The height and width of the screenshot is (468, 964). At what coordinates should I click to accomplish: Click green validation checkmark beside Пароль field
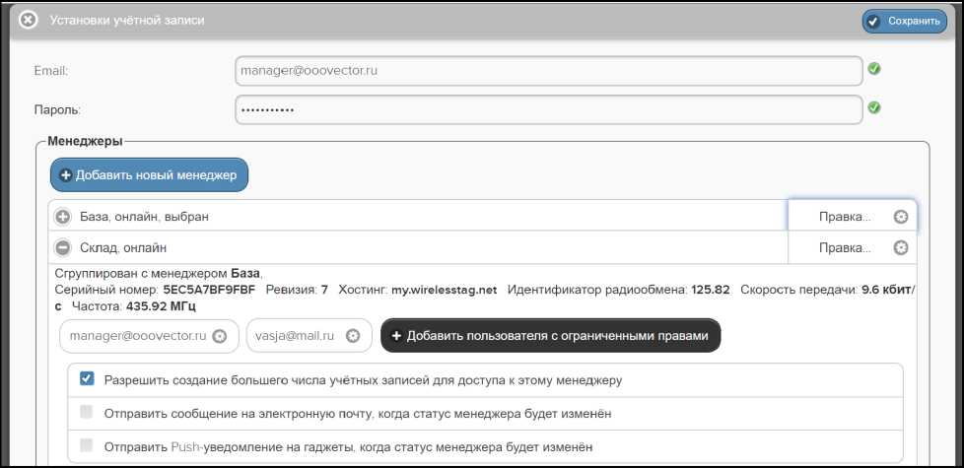pos(874,108)
